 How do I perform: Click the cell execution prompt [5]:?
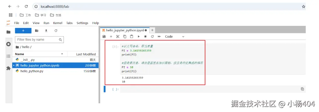tap(115, 46)
